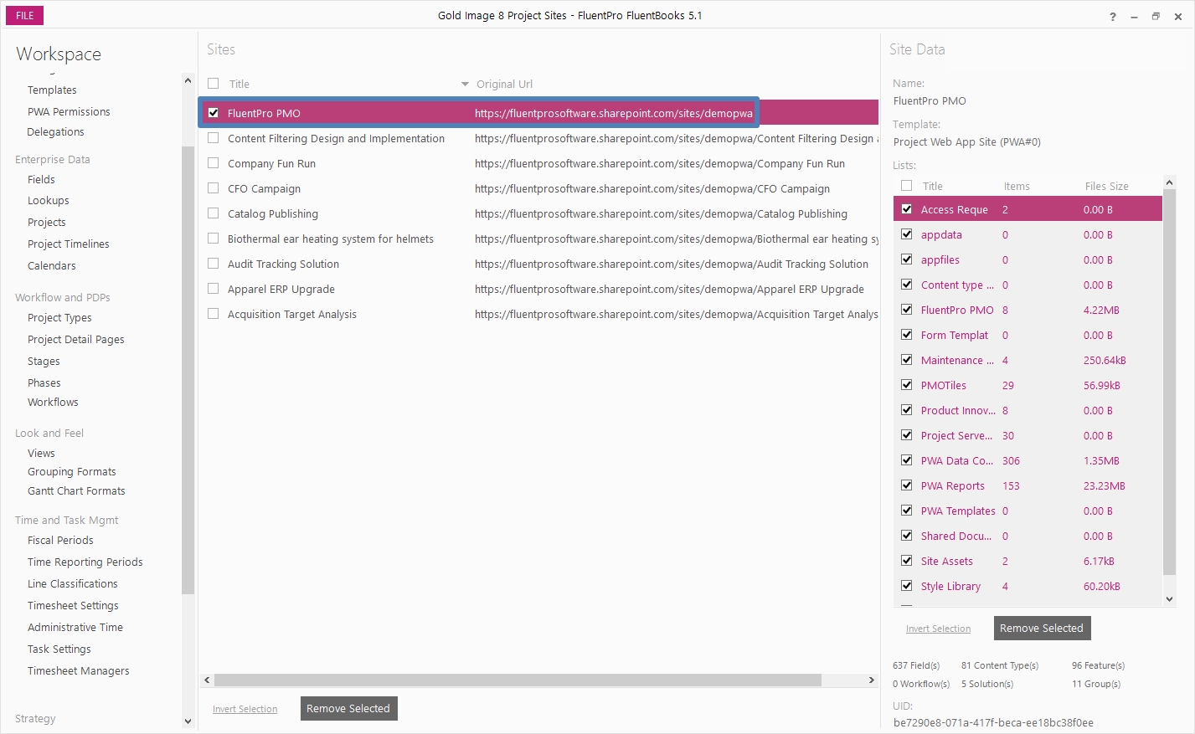Check the Company Fun Run site
1195x734 pixels.
214,163
